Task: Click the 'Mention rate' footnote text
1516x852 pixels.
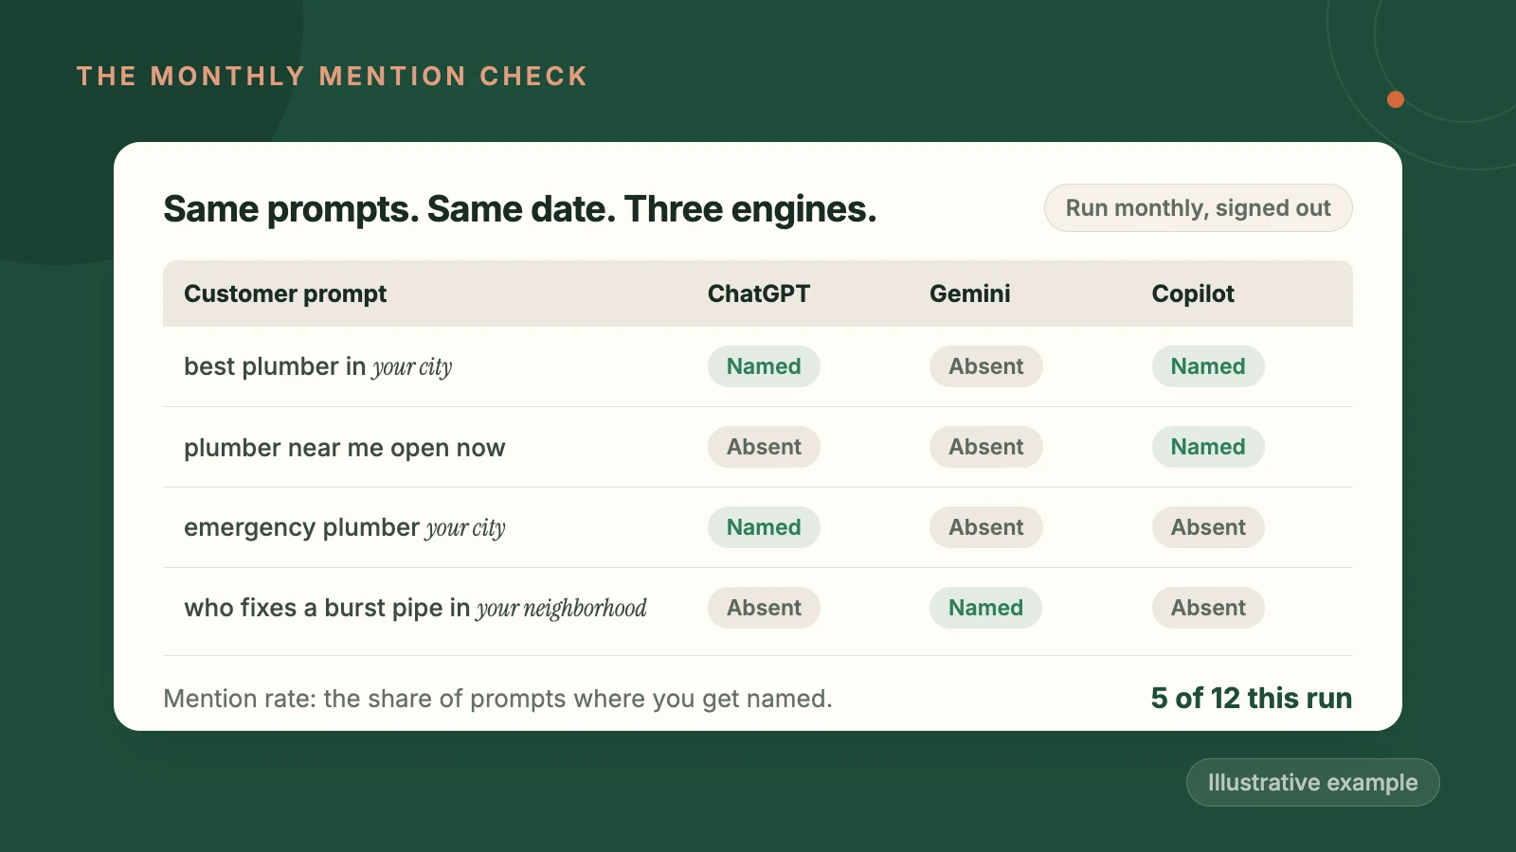Action: point(497,700)
